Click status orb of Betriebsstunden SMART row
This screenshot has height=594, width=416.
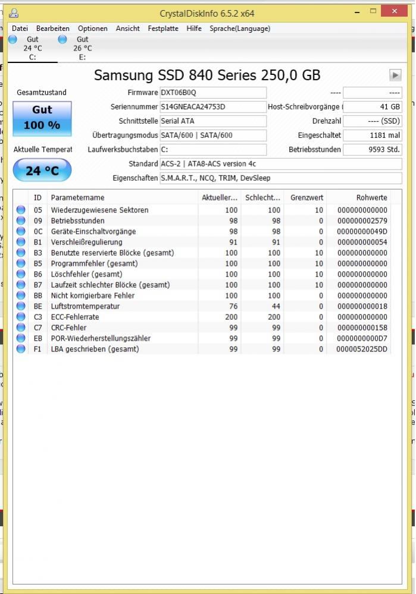coord(21,221)
